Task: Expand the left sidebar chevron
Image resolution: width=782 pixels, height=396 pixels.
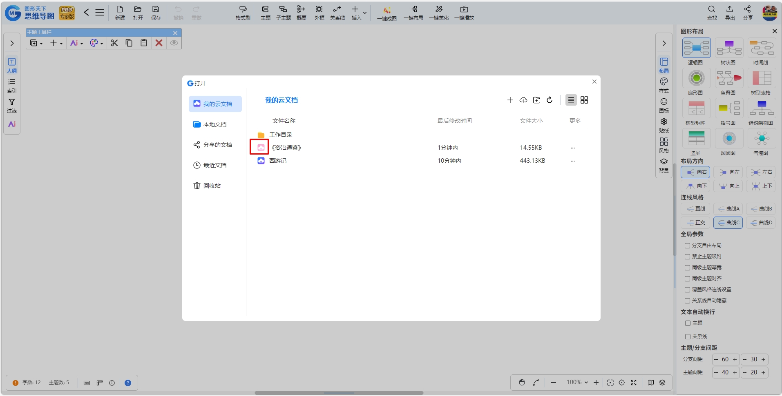Action: [x=12, y=43]
